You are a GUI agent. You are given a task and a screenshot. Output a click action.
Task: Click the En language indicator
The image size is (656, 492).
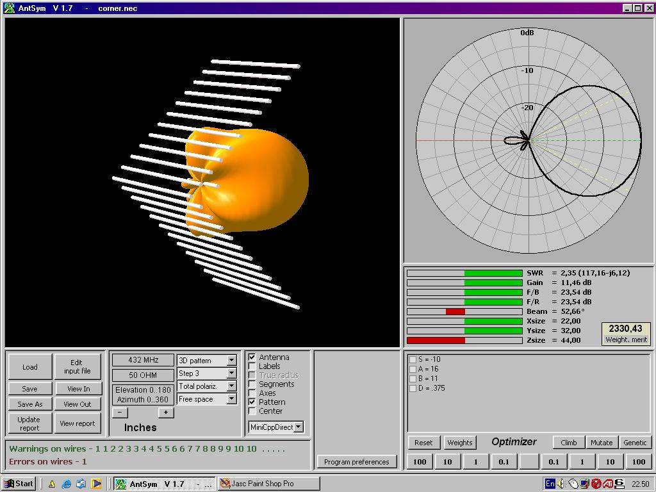pos(550,484)
